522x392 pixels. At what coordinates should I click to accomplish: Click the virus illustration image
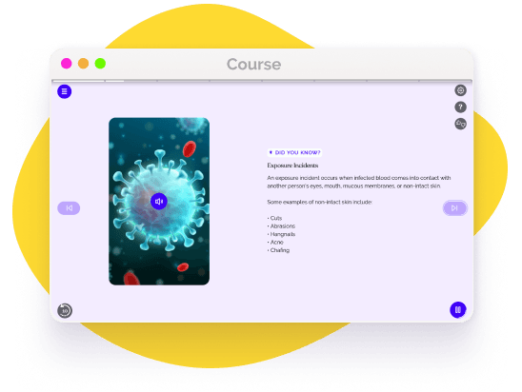[x=159, y=201]
